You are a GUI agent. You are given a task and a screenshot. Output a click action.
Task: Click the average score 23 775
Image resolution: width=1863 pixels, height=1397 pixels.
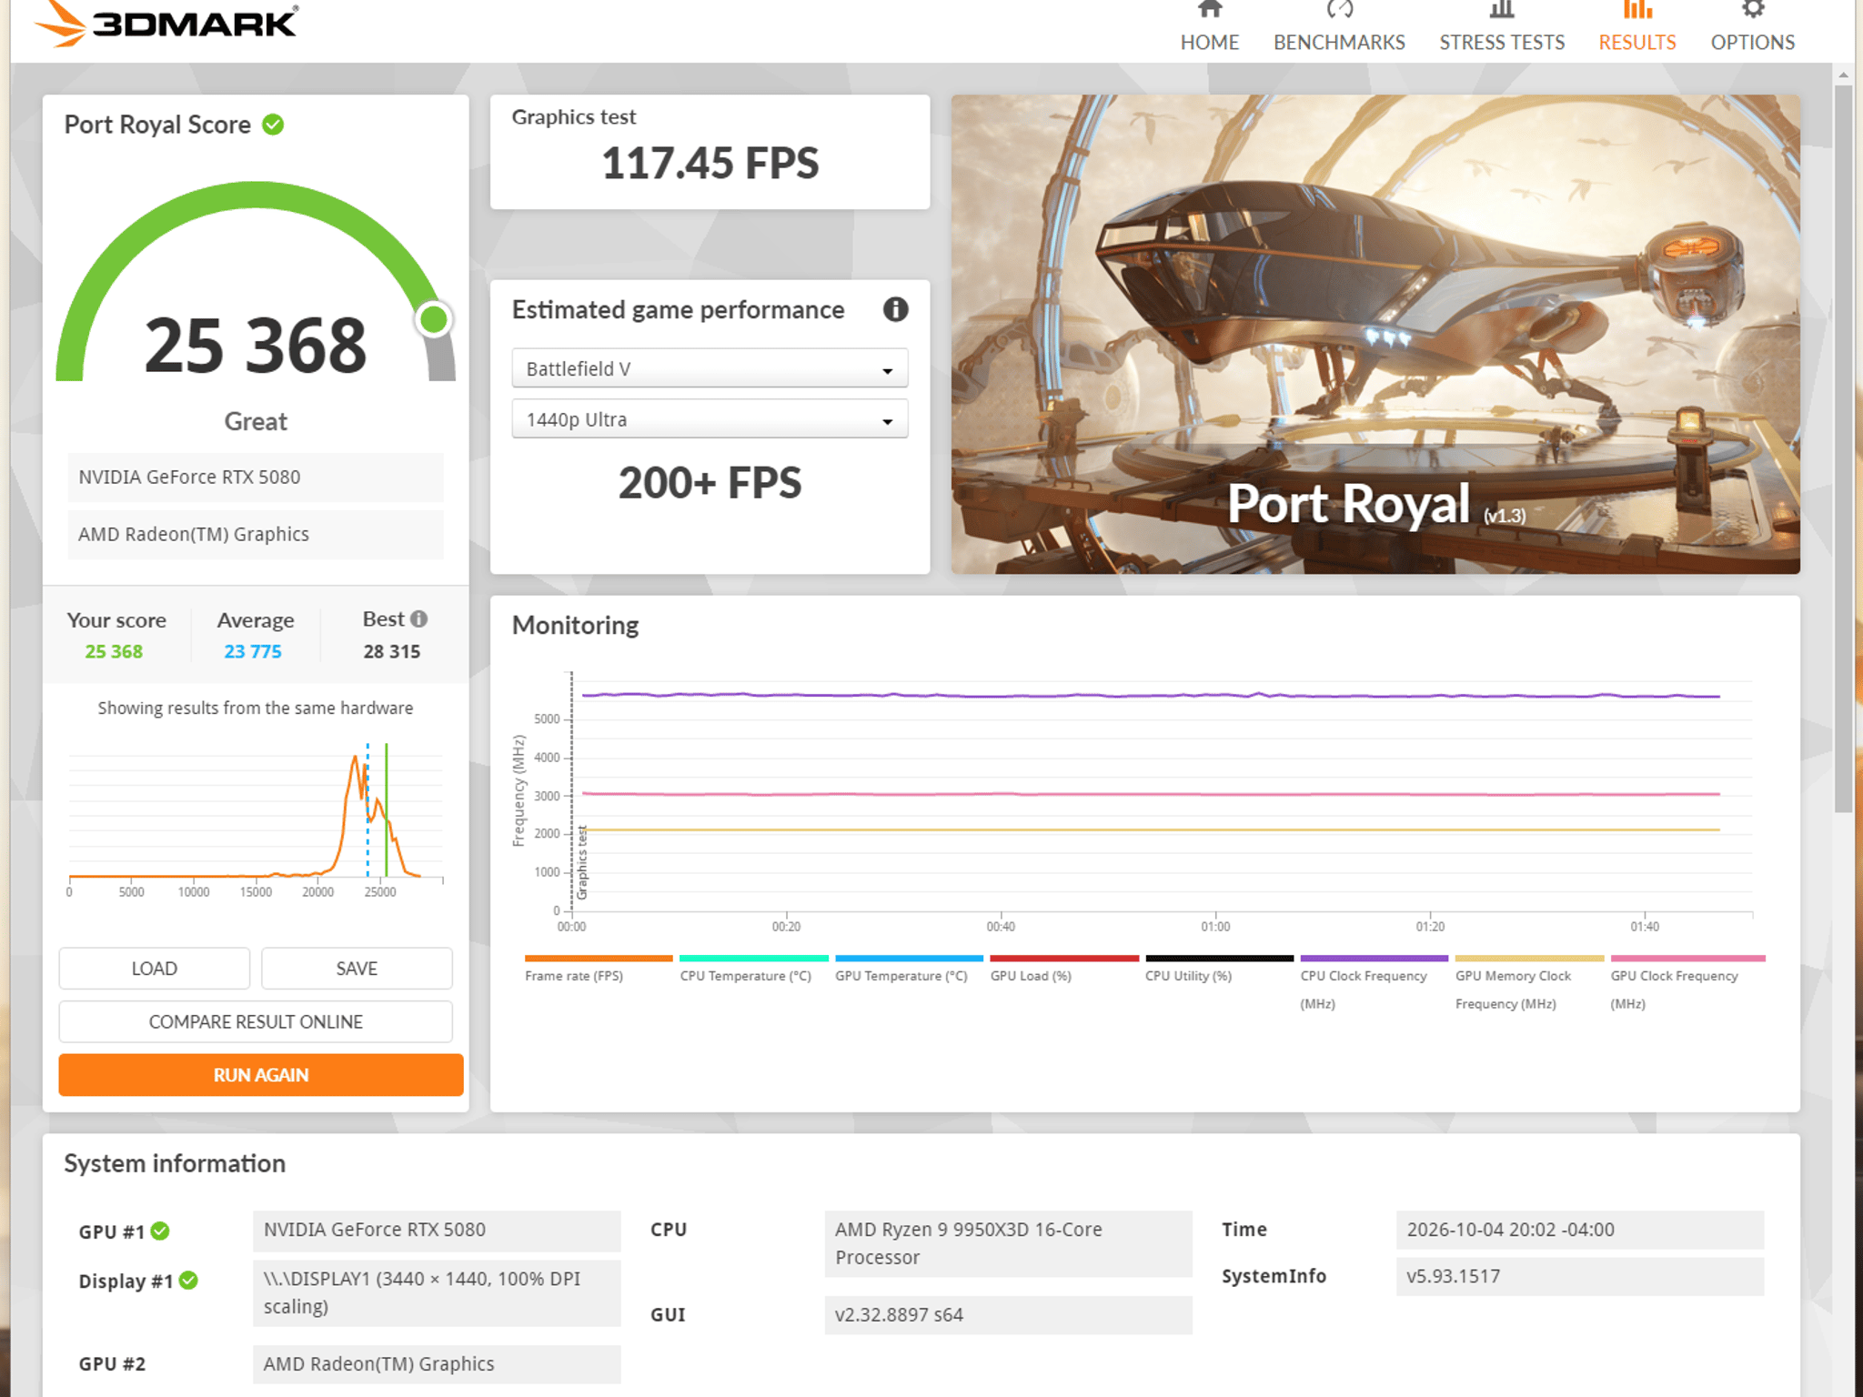(253, 651)
